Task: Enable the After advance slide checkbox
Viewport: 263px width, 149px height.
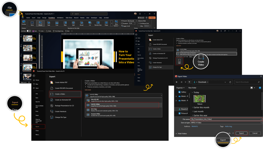Action: coord(139,26)
